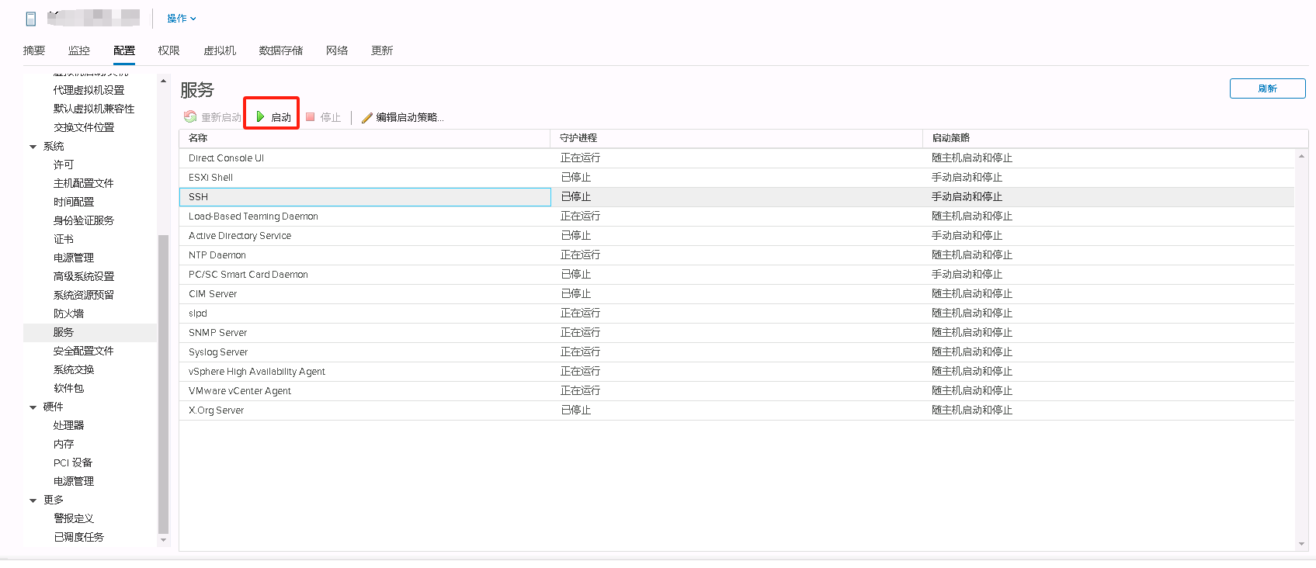This screenshot has height=568, width=1316.
Task: Collapse the 硬件 tree section
Action: click(x=33, y=407)
